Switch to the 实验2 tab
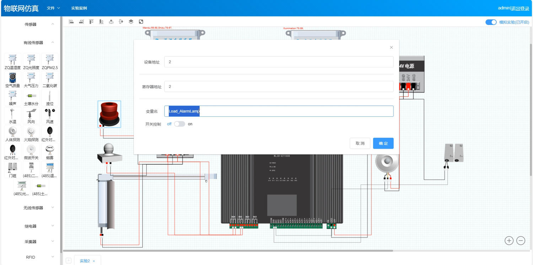This screenshot has width=533, height=265. pyautogui.click(x=85, y=261)
